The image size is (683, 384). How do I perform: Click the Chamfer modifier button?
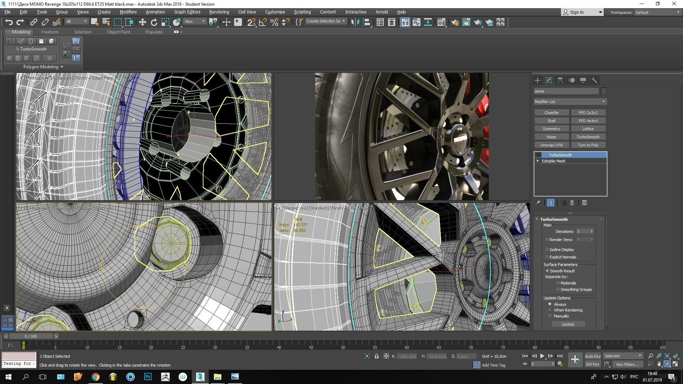tap(551, 113)
